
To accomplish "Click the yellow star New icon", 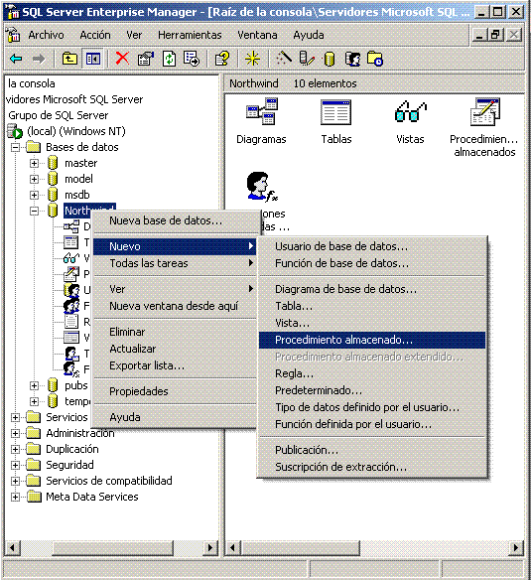I will point(252,59).
